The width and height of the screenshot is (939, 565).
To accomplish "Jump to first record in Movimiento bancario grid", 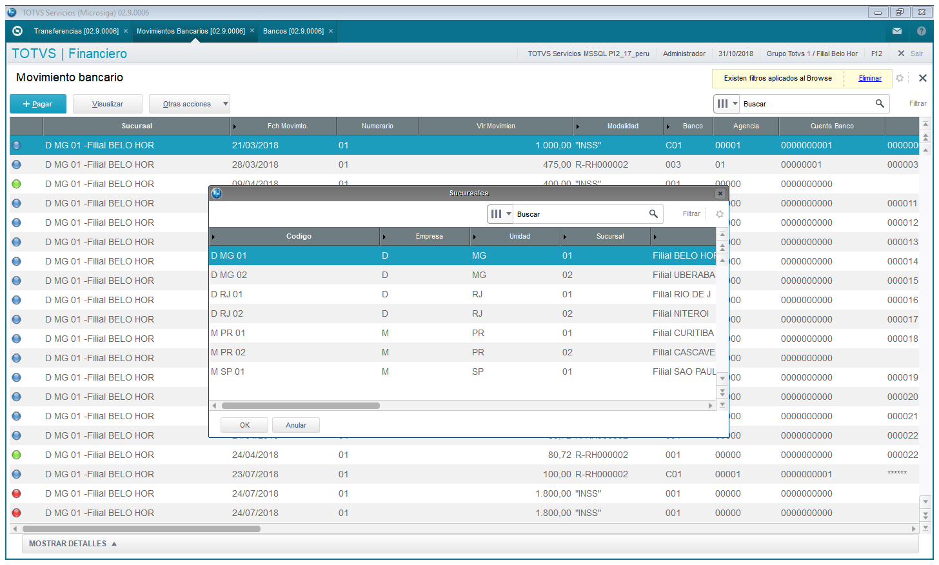I will pos(925,124).
